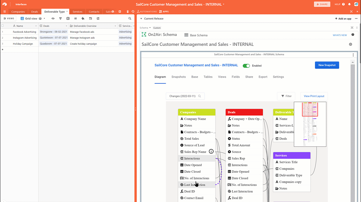This screenshot has width=361, height=202.
Task: Open the filter records icon
Action: click(x=60, y=19)
